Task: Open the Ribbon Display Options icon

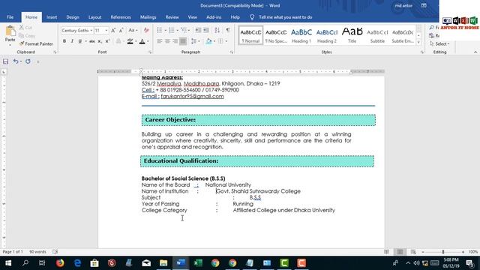Action: pos(424,5)
